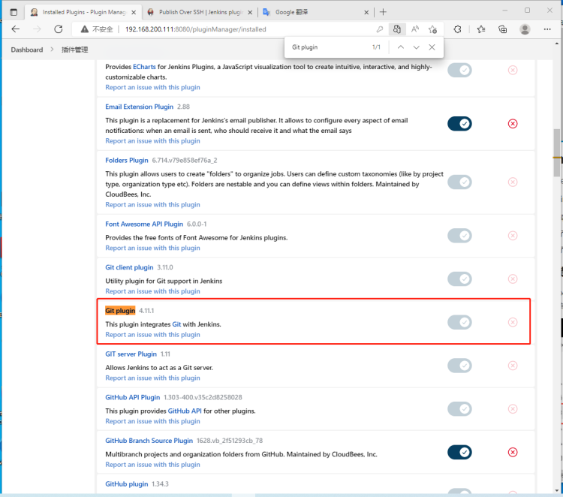563x497 pixels.
Task: Open the GIT server Plugin link
Action: click(131, 354)
